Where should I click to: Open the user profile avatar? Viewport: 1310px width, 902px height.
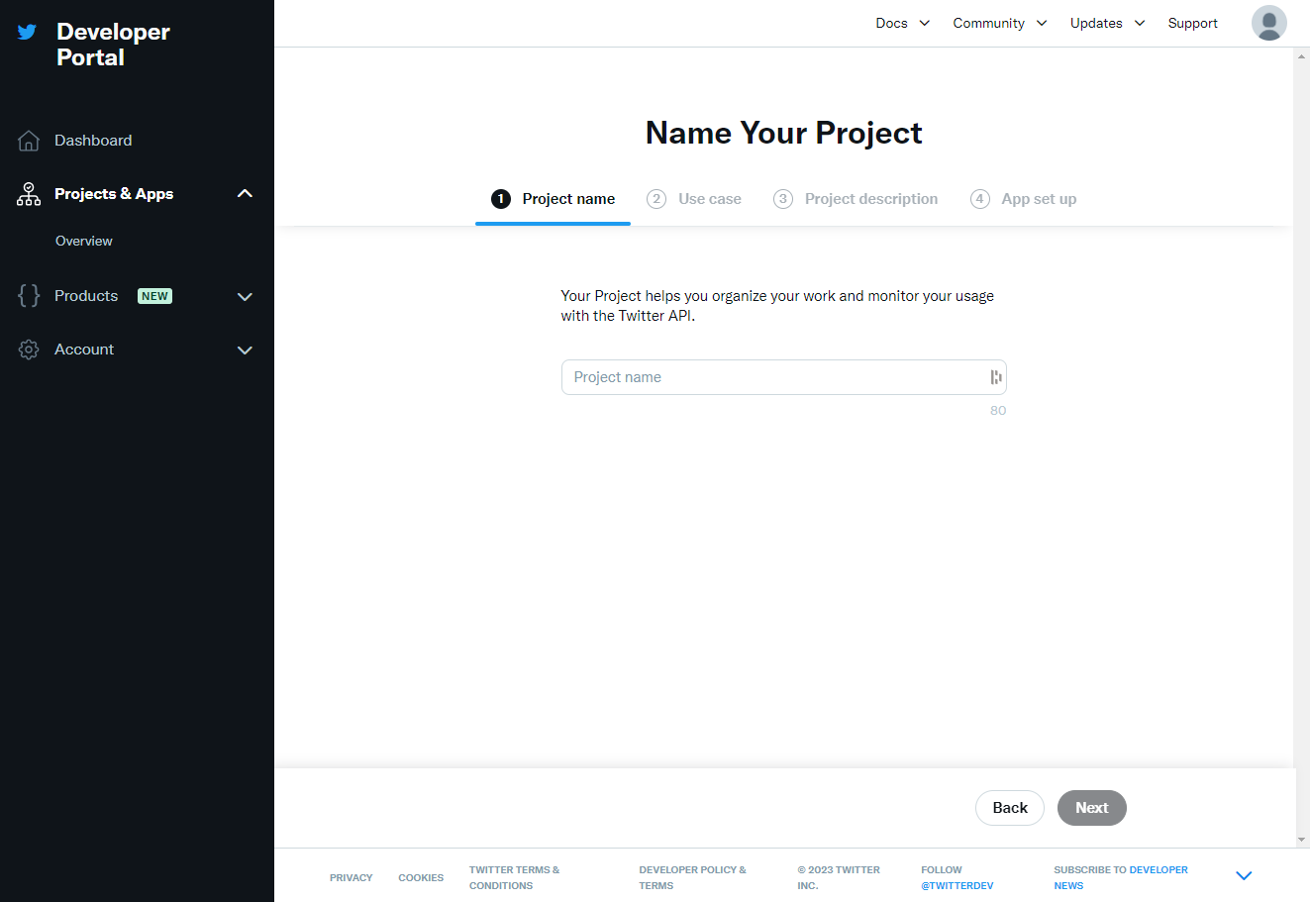point(1268,23)
